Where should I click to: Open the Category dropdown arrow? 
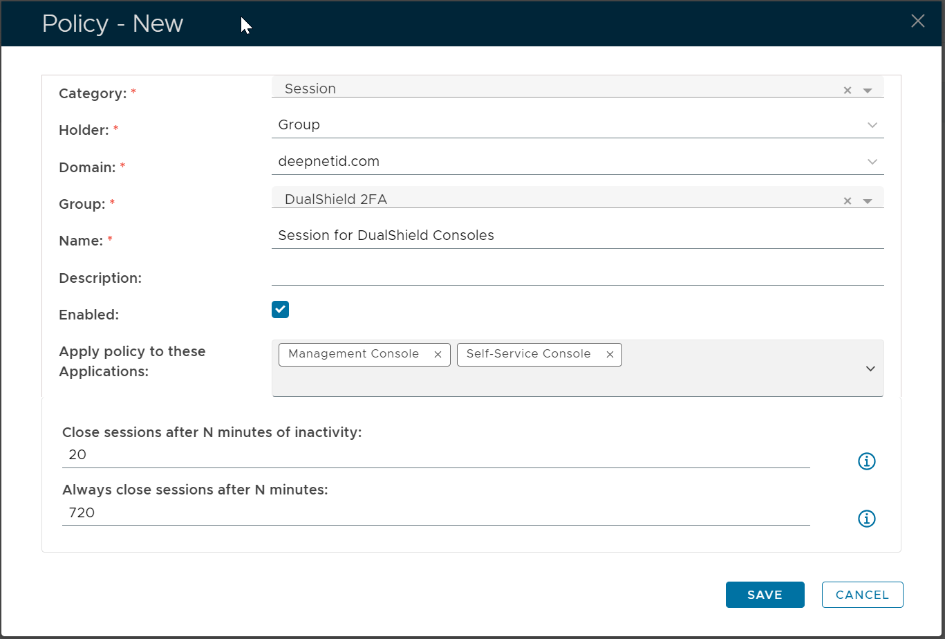(868, 91)
